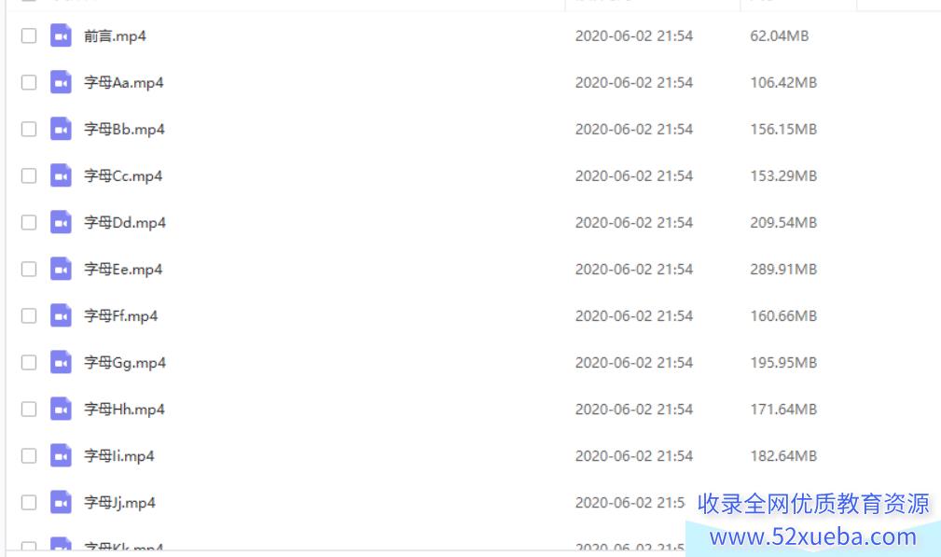Click the video file icon for 字母Ee.mp4
Screen dimensions: 941x557
tap(61, 269)
